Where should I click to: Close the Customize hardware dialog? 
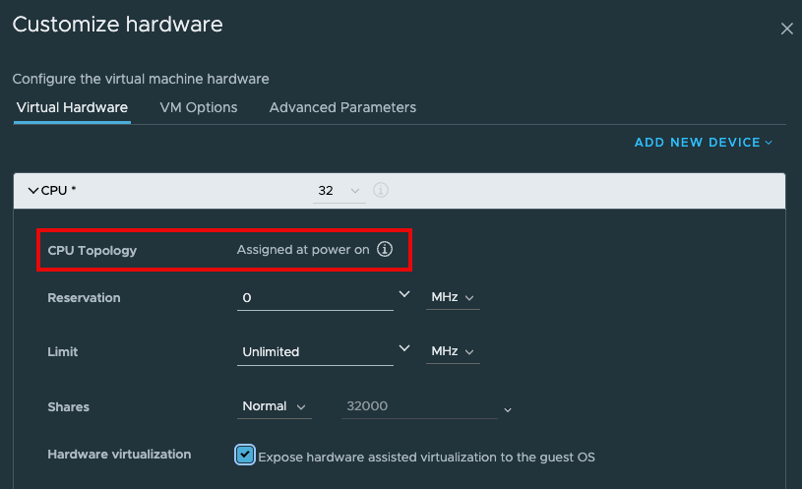(x=786, y=29)
